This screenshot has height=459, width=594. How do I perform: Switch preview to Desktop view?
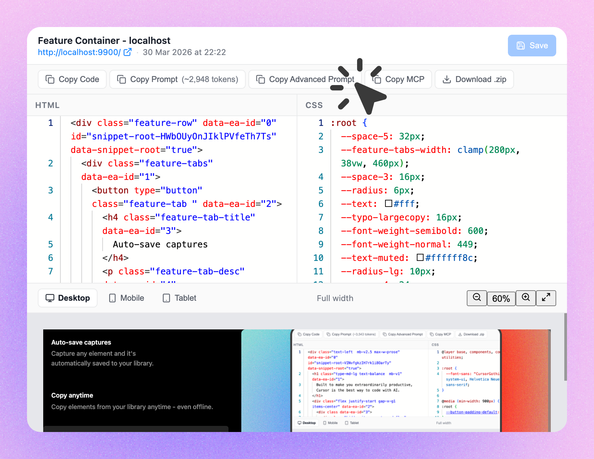point(68,298)
